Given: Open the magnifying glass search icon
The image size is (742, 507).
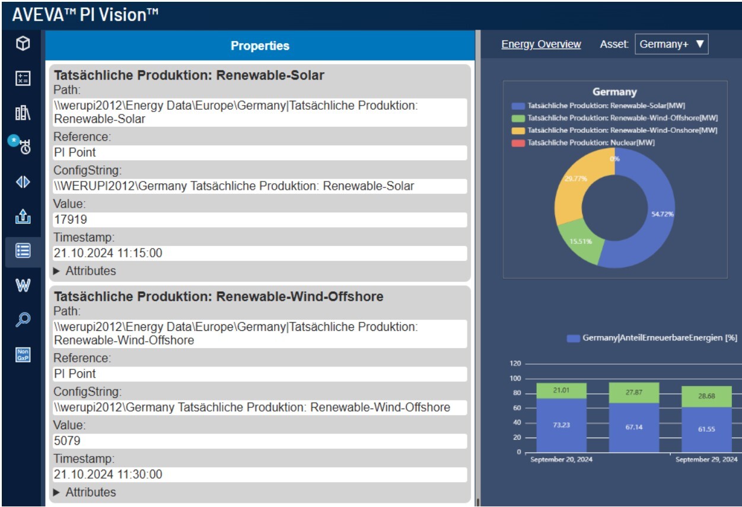Looking at the screenshot, I should coord(23,320).
